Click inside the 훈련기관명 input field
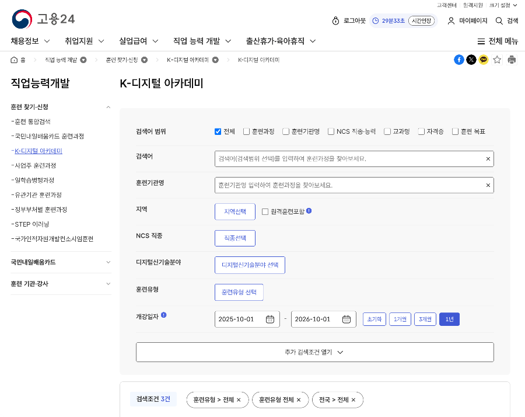 coord(350,185)
